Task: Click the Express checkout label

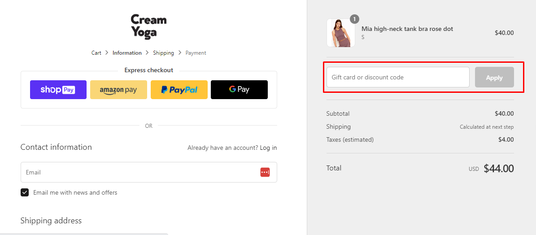Action: [x=149, y=70]
